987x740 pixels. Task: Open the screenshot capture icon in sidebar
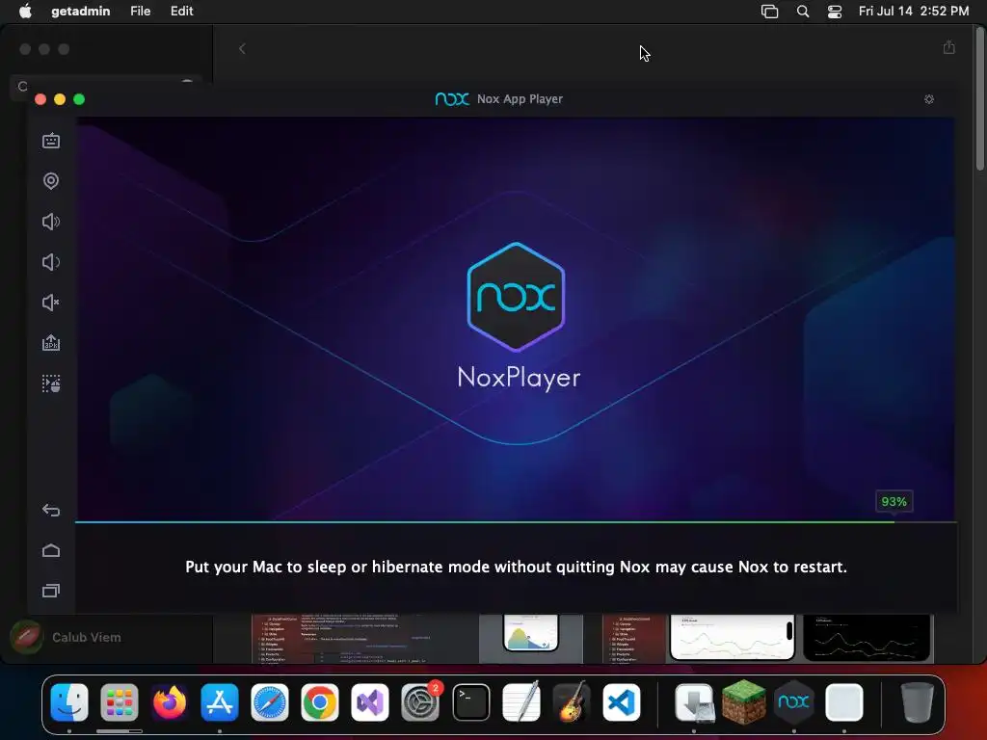(51, 383)
